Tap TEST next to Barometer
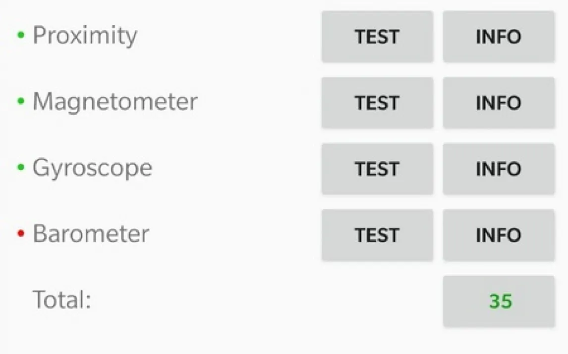 click(x=377, y=235)
